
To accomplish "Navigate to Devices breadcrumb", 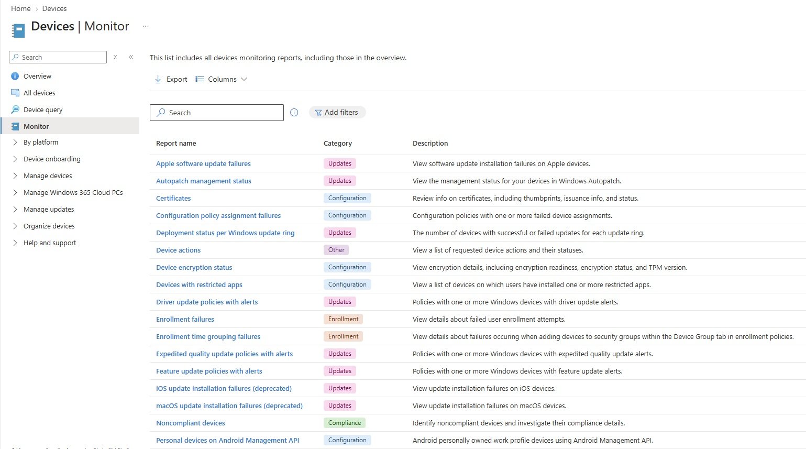I will pos(54,8).
